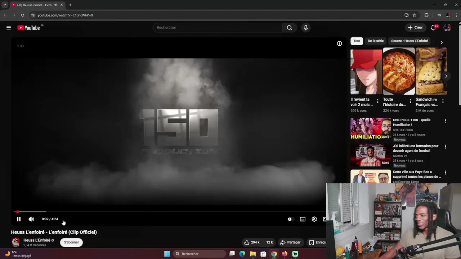Viewport: 461px width, 259px height.
Task: Open options for ONE PIECE 1180 video
Action: pyautogui.click(x=445, y=121)
